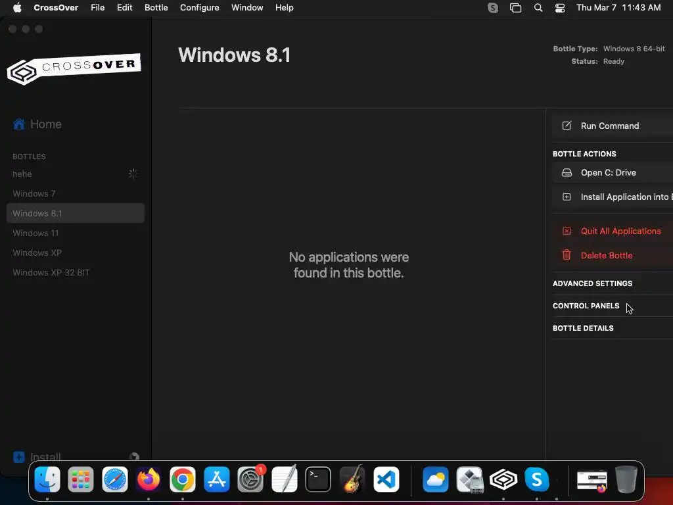The width and height of the screenshot is (673, 505).
Task: Open the Edit menu
Action: pyautogui.click(x=124, y=8)
